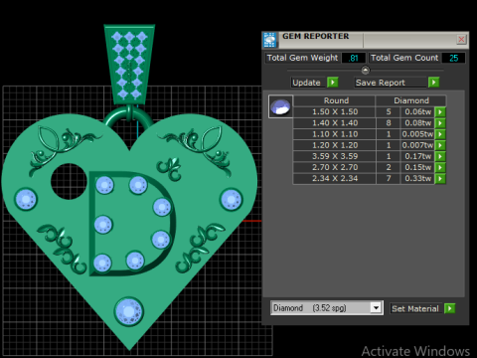The height and width of the screenshot is (358, 477).
Task: Open the Diamond (3.52 spg) material dropdown
Action: pyautogui.click(x=376, y=308)
